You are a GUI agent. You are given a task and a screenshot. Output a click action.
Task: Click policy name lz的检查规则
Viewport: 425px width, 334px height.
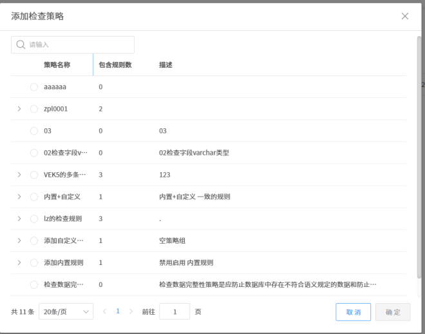click(x=63, y=219)
